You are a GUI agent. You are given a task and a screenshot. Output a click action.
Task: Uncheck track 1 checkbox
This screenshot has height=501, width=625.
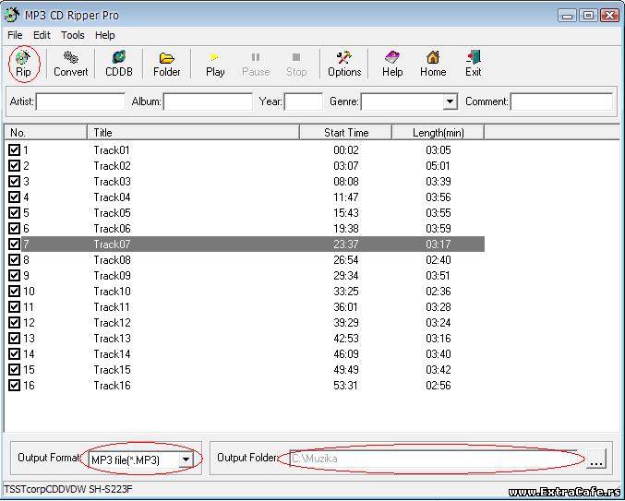[x=14, y=149]
